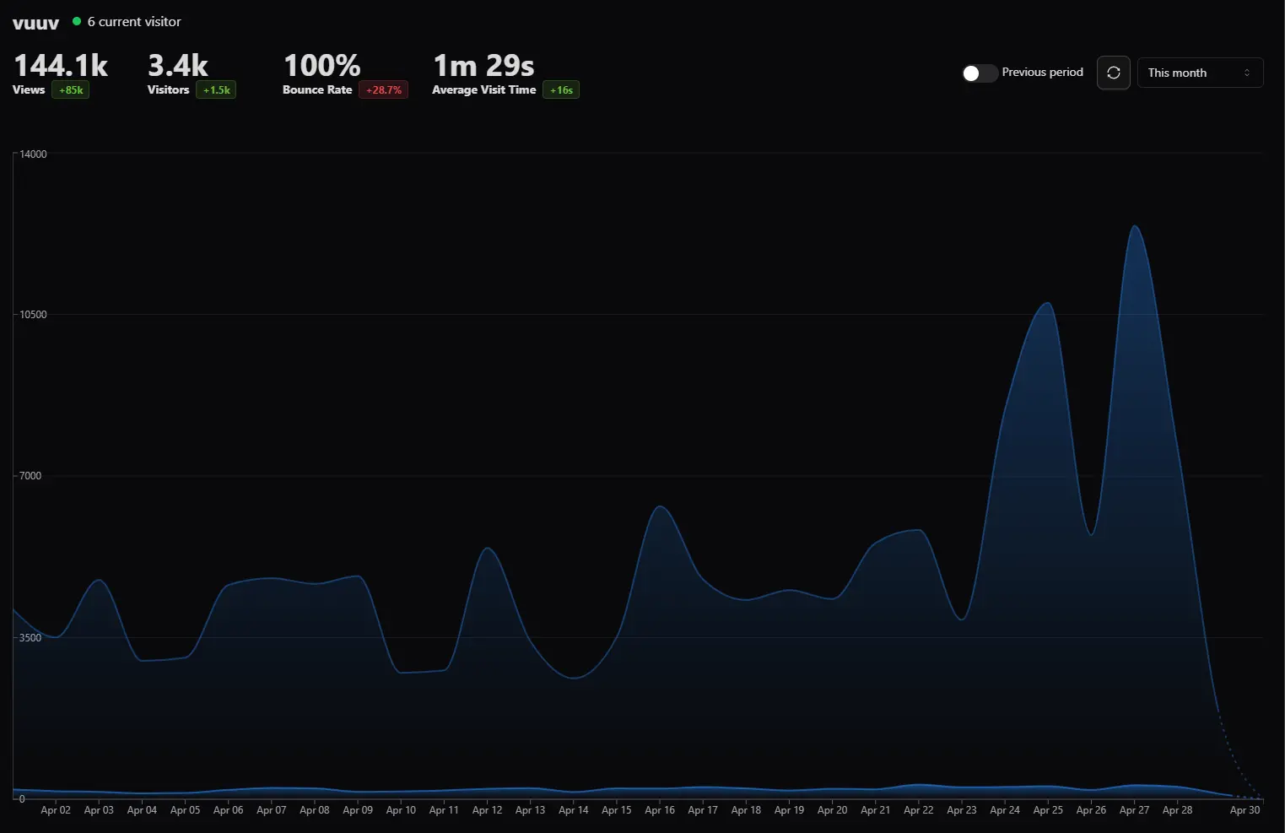Screen dimensions: 1285x833
Task: Click the green current visitor status dot
Action: coord(77,21)
